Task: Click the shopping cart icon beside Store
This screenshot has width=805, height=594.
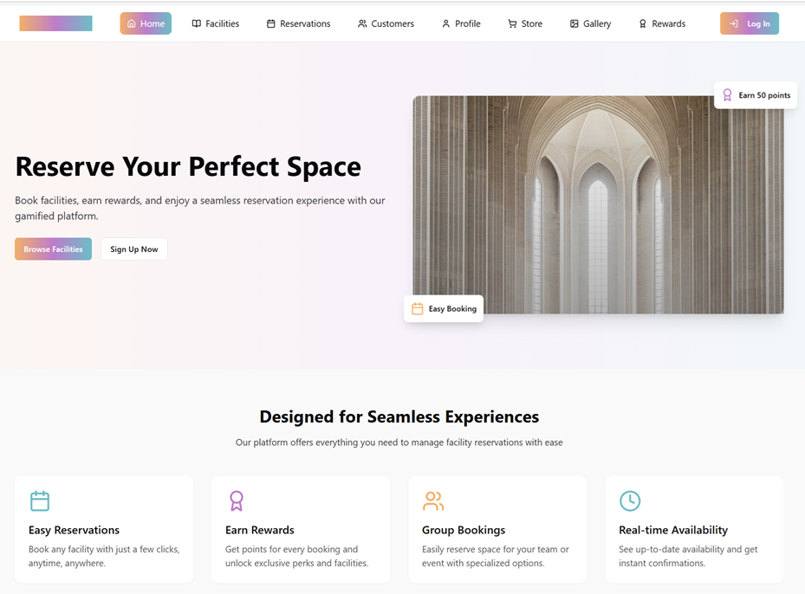Action: (x=512, y=23)
